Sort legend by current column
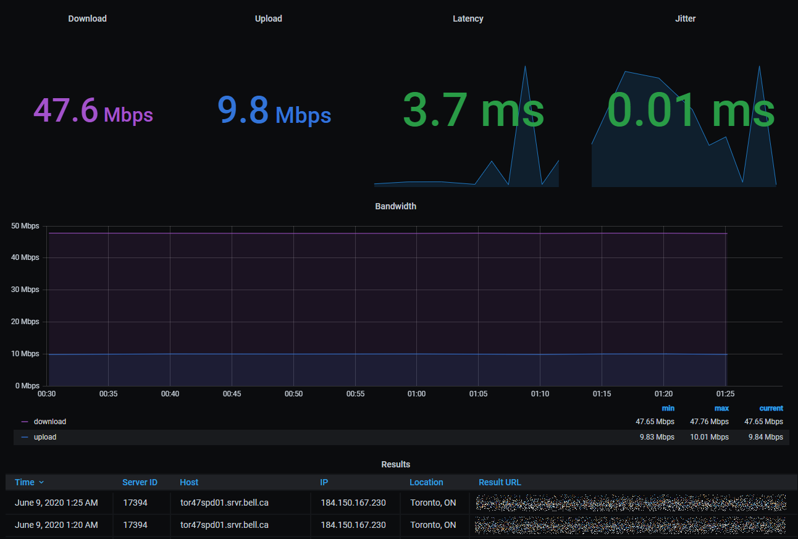Viewport: 798px width, 539px height. pyautogui.click(x=771, y=408)
